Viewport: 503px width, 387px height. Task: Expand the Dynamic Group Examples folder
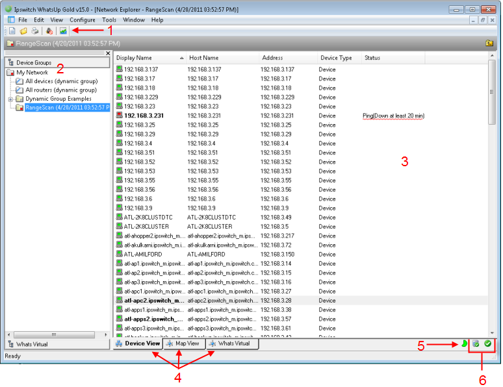[10, 99]
